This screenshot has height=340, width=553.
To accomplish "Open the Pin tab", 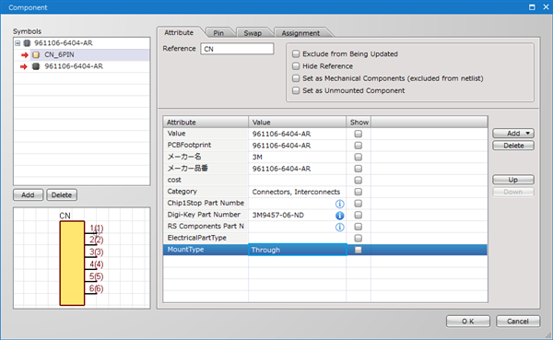I will tap(218, 33).
